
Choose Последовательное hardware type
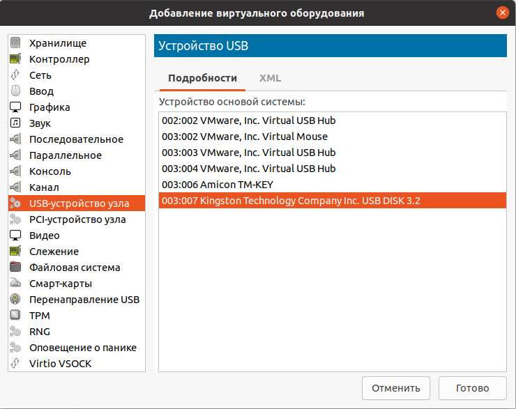click(77, 139)
